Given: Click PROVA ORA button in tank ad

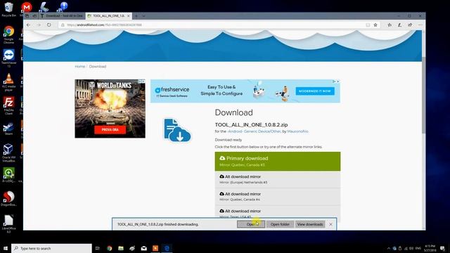Looking at the screenshot, I should 110,129.
